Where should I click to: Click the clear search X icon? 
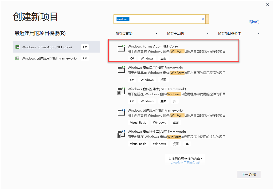203,19
